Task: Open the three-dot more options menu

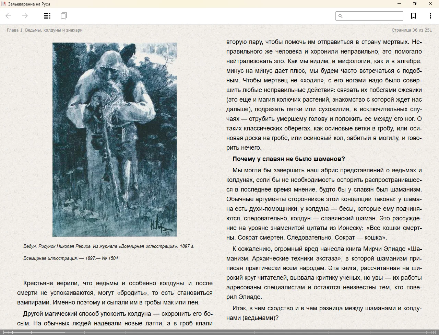Action: click(430, 16)
